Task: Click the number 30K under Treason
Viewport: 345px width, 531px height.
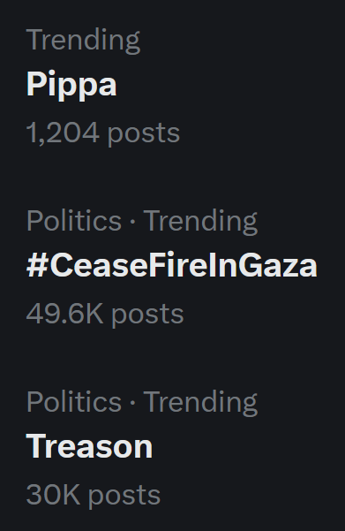Action: coord(54,495)
